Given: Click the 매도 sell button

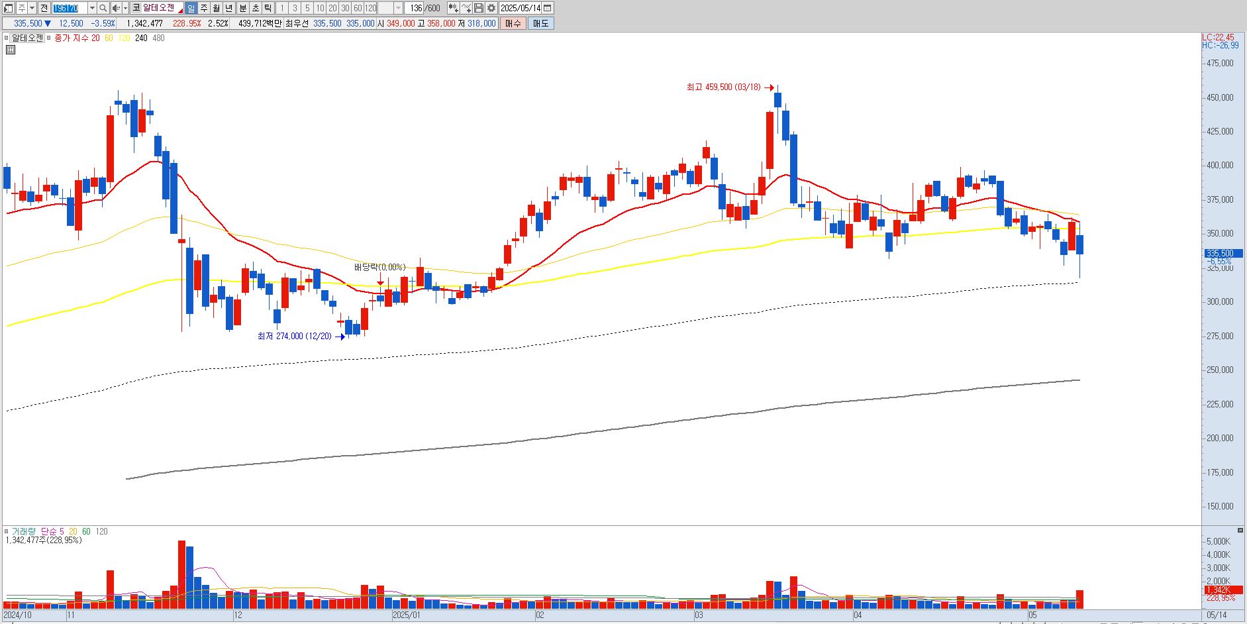Looking at the screenshot, I should point(540,23).
